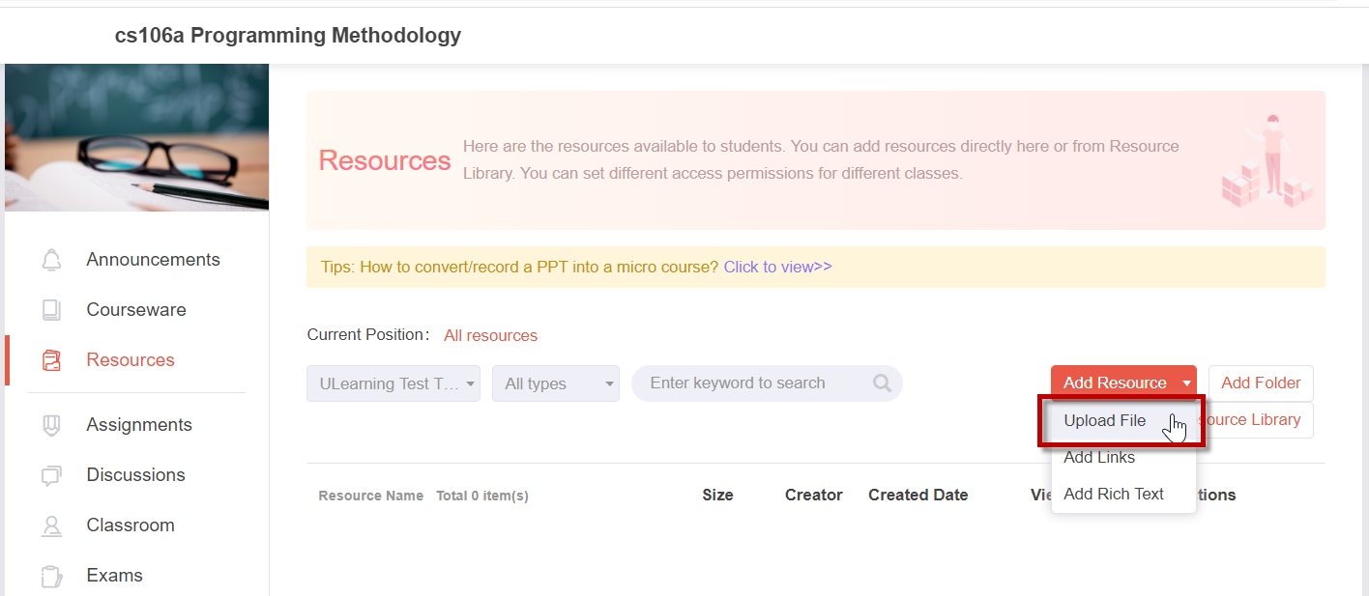The height and width of the screenshot is (596, 1369).
Task: Focus the keyword search input field
Action: coord(756,383)
